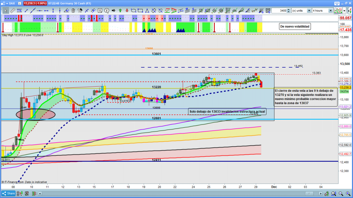Select the ruler measurement tool
Screen dimensions: 353x198
(12, 11)
